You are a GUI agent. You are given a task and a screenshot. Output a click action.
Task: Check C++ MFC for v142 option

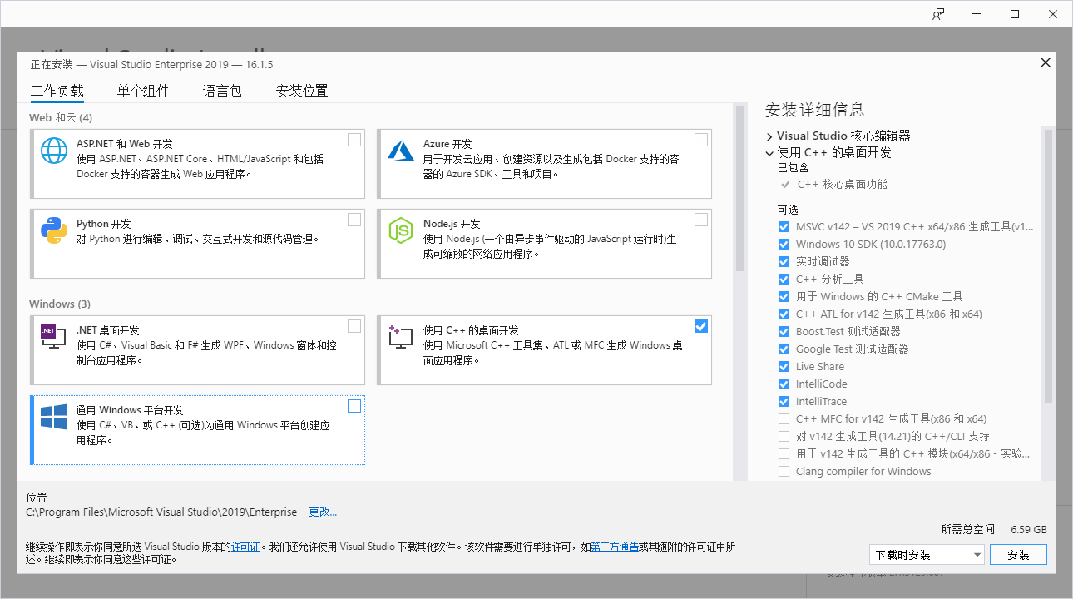[x=784, y=418]
